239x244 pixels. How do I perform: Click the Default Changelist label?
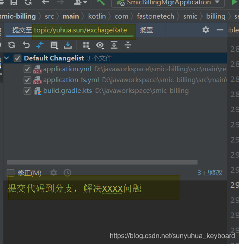pyautogui.click(x=54, y=58)
